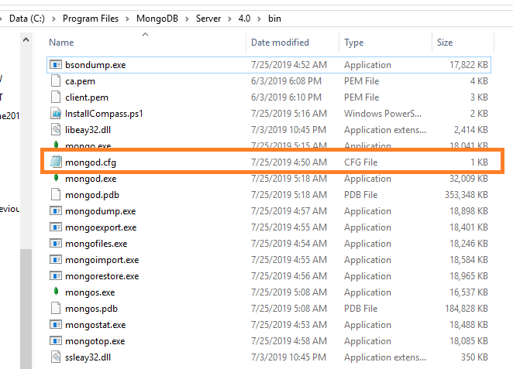Click the ssleay32.dll file icon
The width and height of the screenshot is (513, 369).
tap(55, 357)
